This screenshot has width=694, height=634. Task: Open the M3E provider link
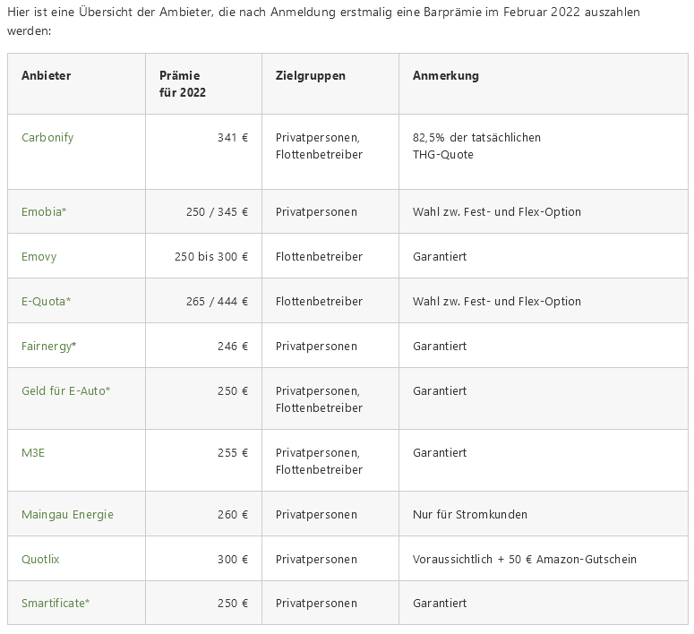coord(33,453)
